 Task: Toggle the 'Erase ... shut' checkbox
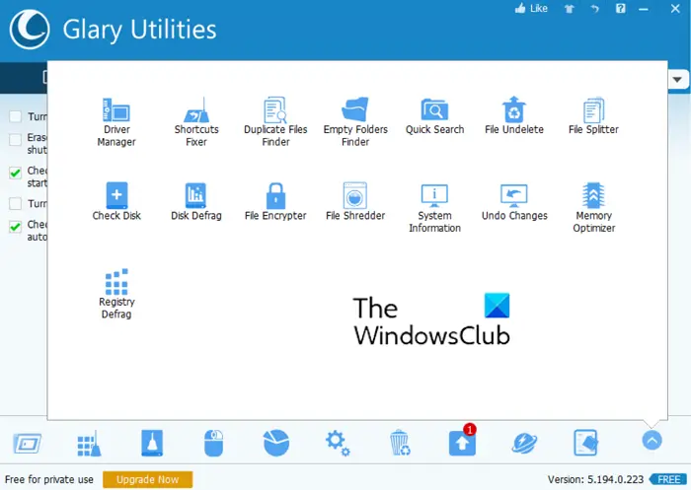click(16, 140)
